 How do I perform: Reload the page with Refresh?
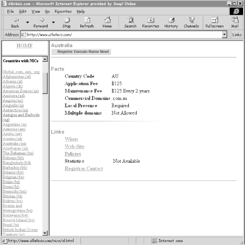pyautogui.click(x=87, y=23)
